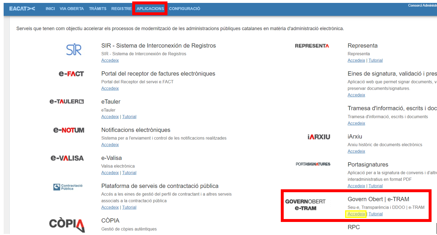Click the PORTASIGNATURES logo
This screenshot has width=437, height=235.
pos(313,164)
